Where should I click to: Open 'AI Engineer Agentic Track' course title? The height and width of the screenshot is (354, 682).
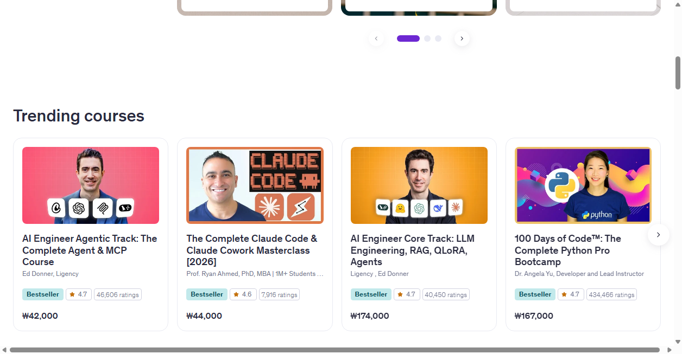coord(90,250)
